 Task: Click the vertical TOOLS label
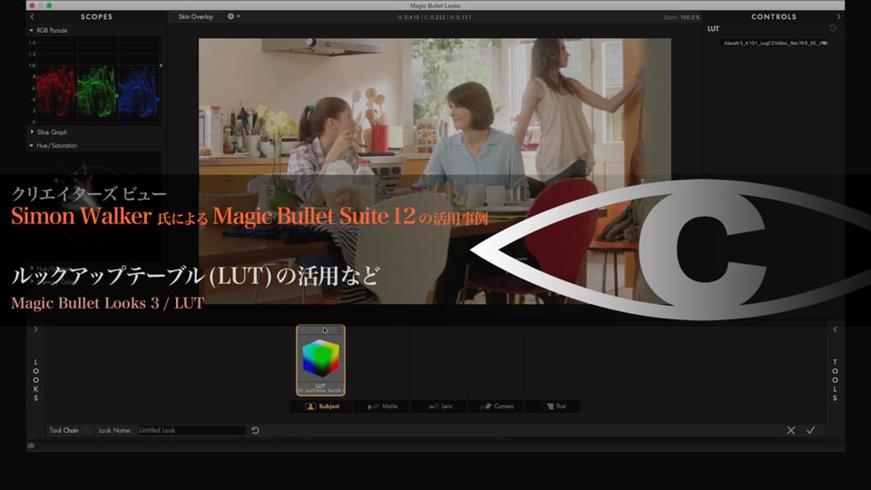(835, 380)
